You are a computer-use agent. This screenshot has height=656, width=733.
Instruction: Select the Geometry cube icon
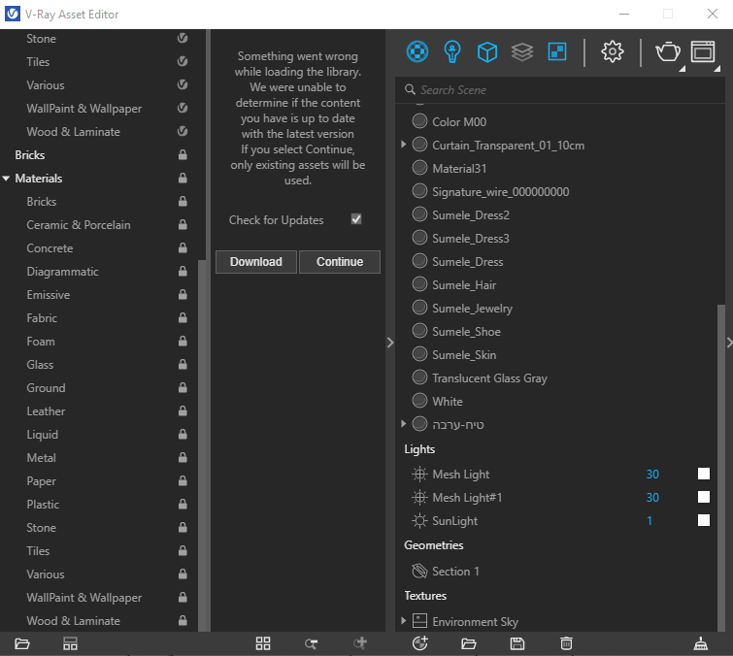click(486, 51)
